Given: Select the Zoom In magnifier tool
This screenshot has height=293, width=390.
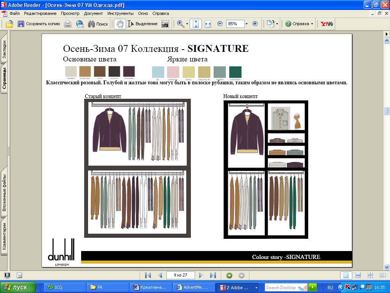Looking at the screenshot, I should pyautogui.click(x=181, y=24).
